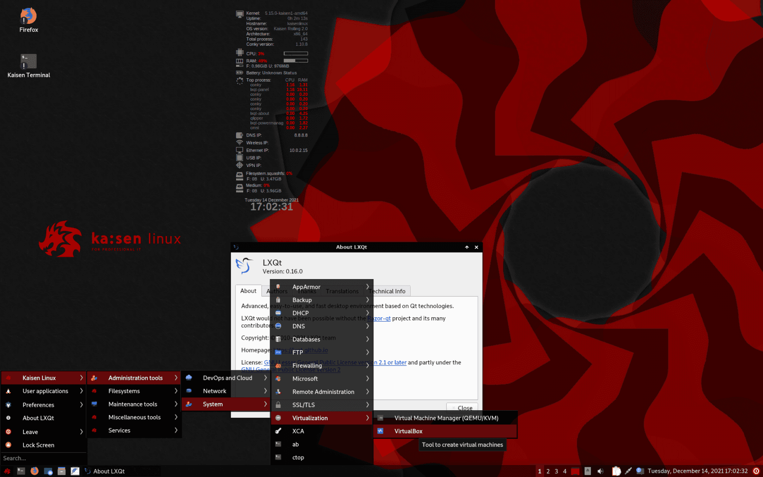Open the Backup menu entry
Image resolution: width=763 pixels, height=477 pixels.
click(322, 300)
